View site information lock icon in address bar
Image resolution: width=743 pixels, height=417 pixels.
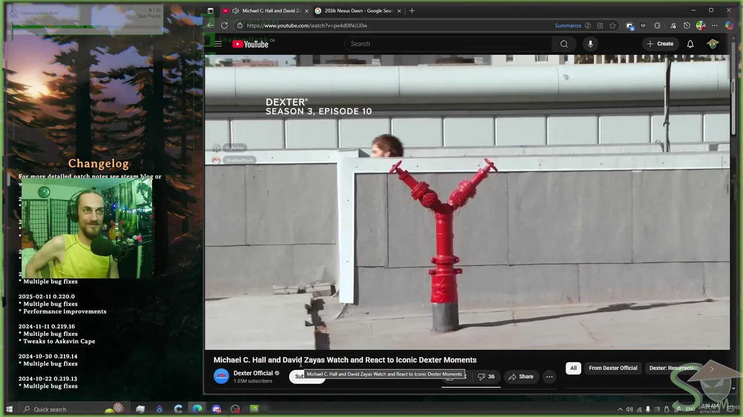[x=240, y=25]
